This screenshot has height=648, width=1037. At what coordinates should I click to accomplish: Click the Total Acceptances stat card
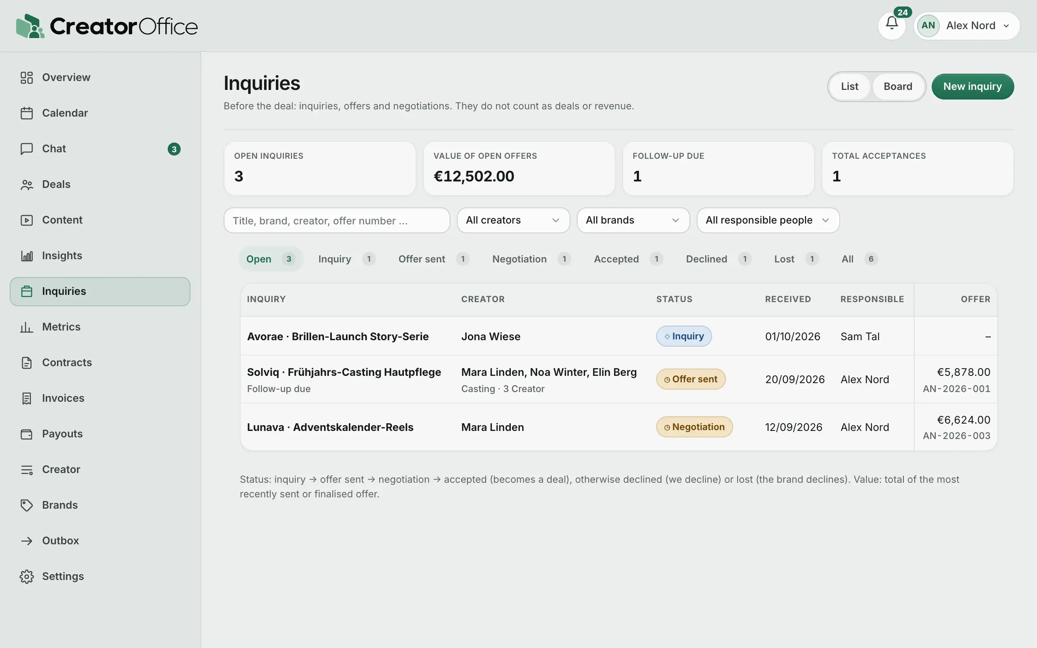918,168
